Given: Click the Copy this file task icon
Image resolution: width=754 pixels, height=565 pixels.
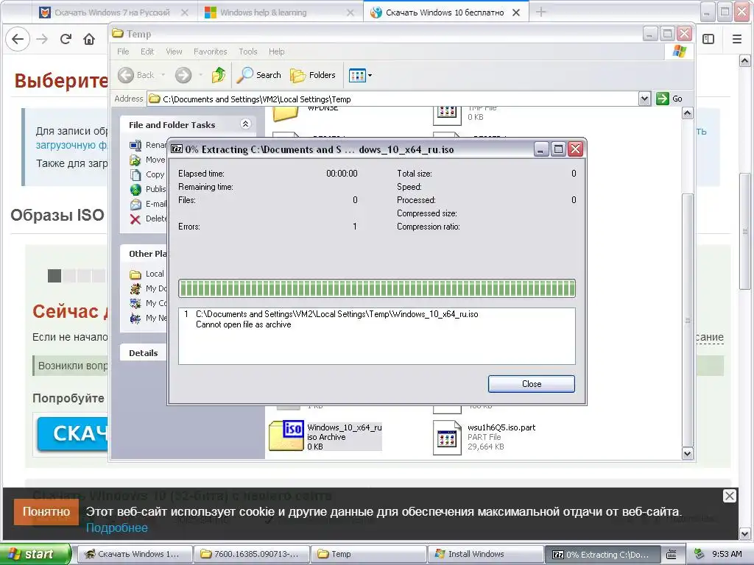Looking at the screenshot, I should click(135, 174).
